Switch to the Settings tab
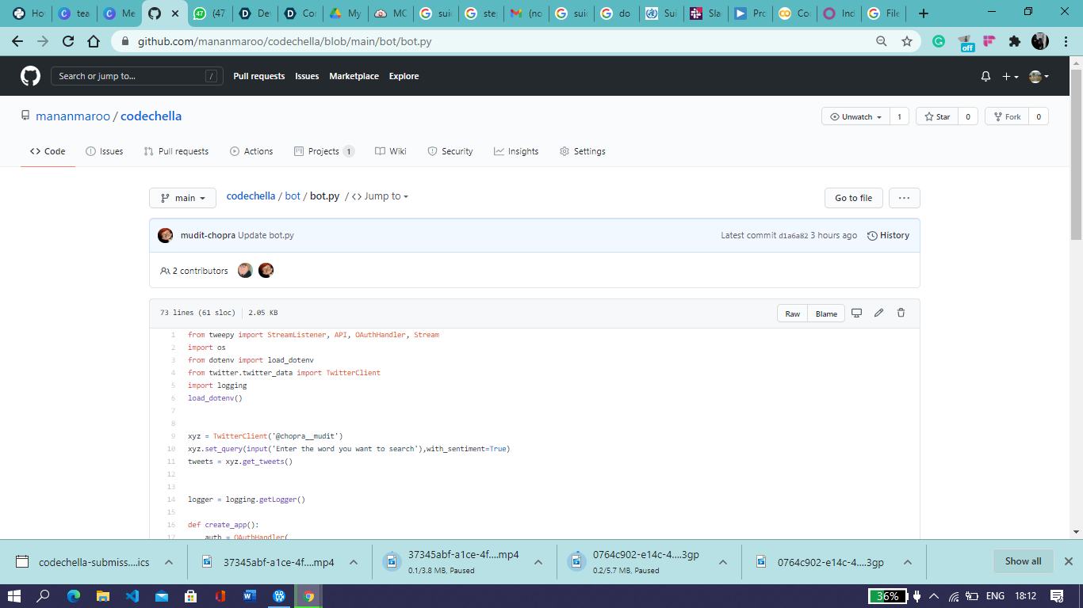Viewport: 1083px width, 608px height. [583, 151]
